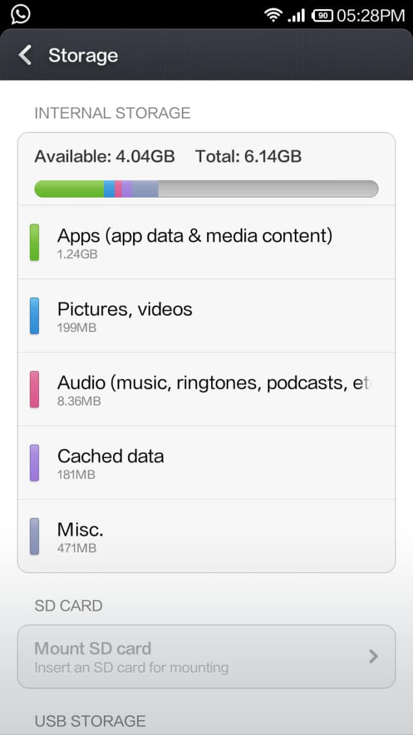This screenshot has height=735, width=413.
Task: Tap the purple Cached data marker
Action: click(34, 463)
